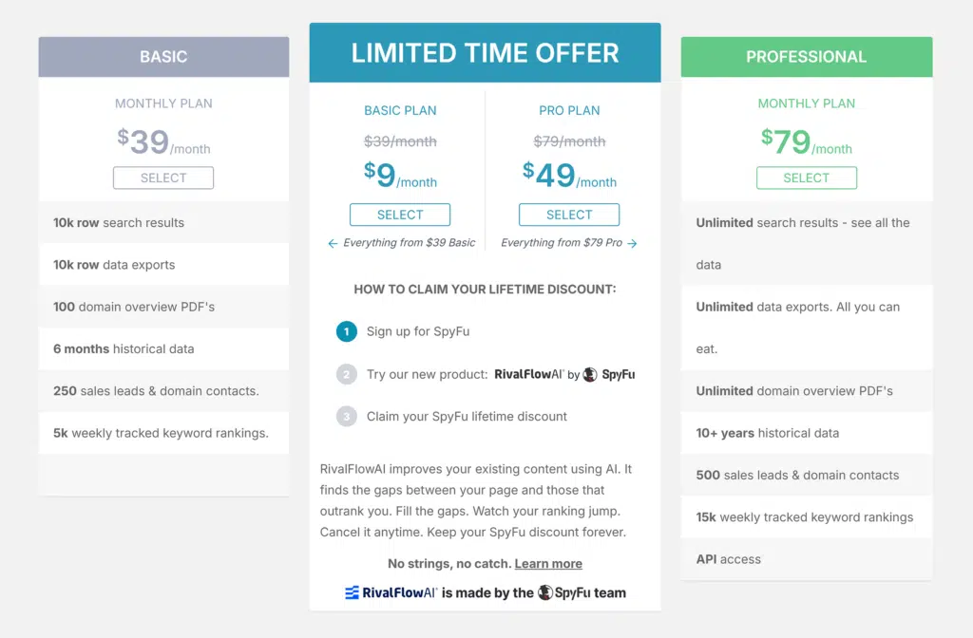The image size is (973, 638).
Task: Click the crossed-out $79/month price
Action: point(568,141)
